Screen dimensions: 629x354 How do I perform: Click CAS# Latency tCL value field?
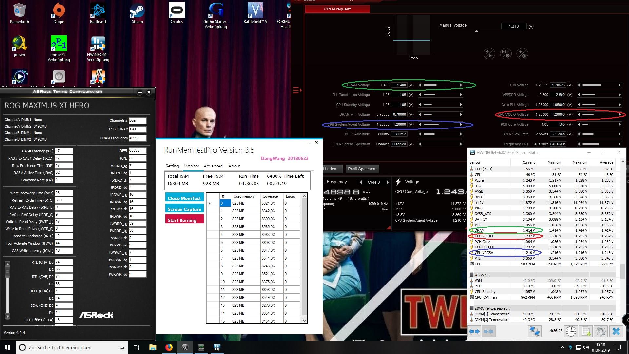pyautogui.click(x=64, y=151)
